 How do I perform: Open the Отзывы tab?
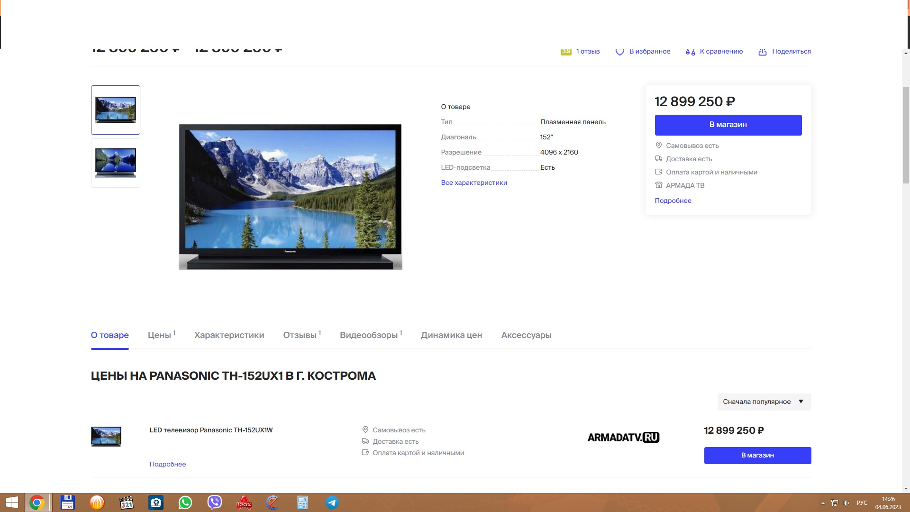click(302, 335)
